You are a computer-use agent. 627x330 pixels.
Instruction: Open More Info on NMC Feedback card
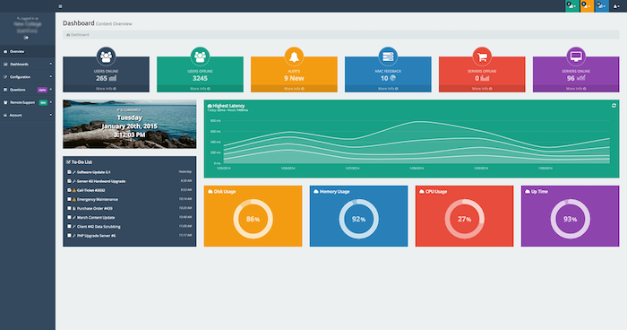click(388, 89)
